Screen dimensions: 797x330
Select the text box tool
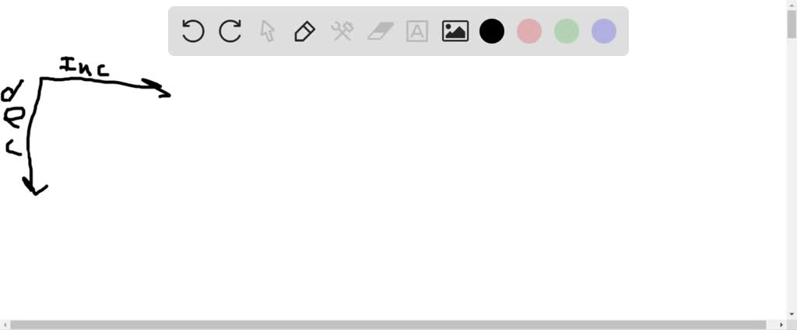click(417, 31)
